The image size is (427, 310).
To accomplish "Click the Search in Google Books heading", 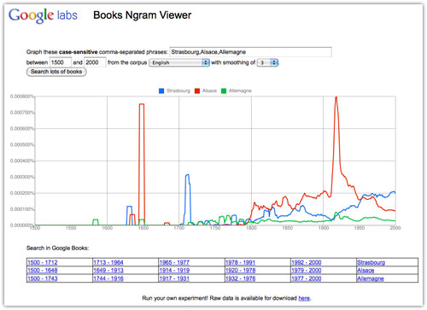I will point(57,249).
